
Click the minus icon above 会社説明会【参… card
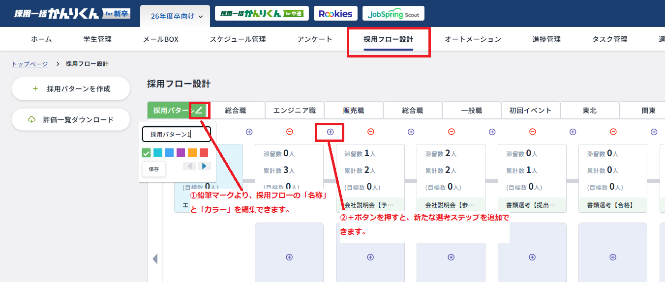point(452,132)
